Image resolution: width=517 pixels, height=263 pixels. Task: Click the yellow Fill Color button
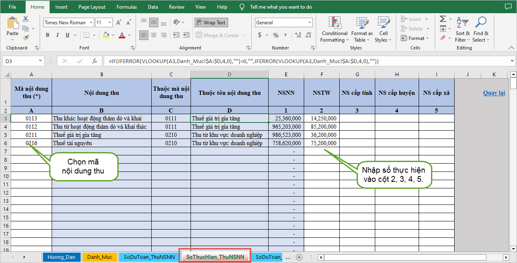(106, 35)
